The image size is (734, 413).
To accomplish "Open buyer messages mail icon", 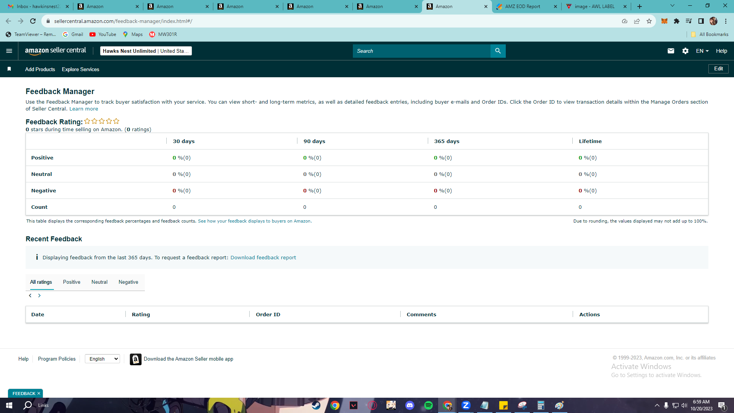I will 671,51.
